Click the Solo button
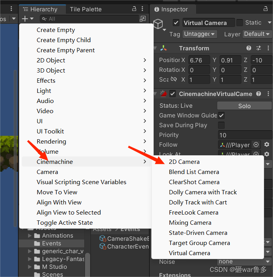Screen dimensions: 273x277 (x=245, y=106)
